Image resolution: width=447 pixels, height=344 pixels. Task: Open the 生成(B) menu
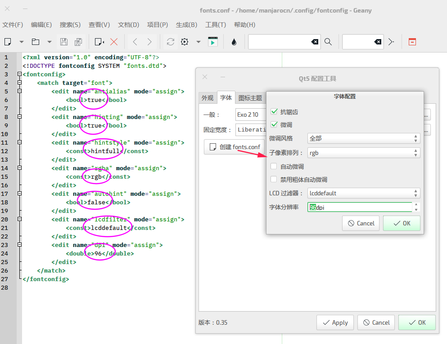pos(186,25)
